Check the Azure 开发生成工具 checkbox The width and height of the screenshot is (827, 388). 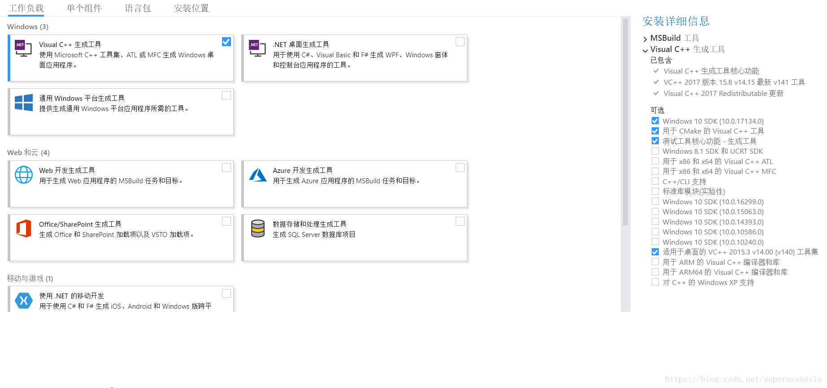[460, 168]
